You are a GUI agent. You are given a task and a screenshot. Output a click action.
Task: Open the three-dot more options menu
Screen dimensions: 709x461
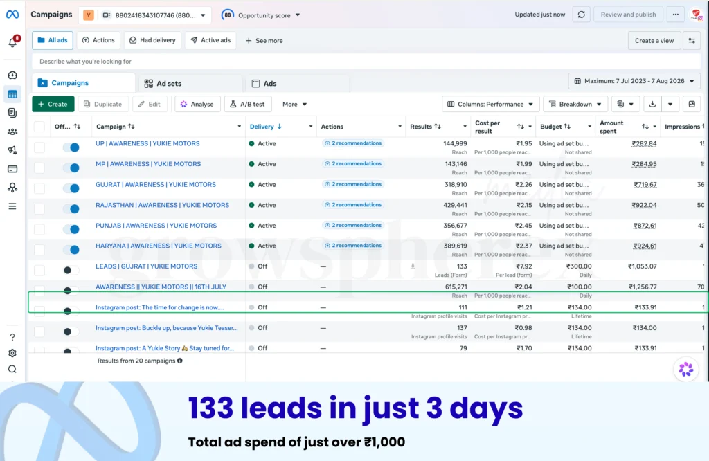click(x=676, y=15)
